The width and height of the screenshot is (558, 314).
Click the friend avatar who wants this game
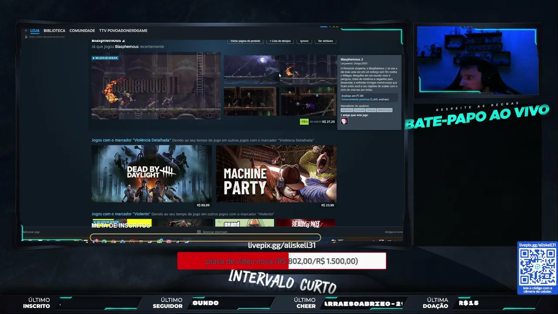click(x=344, y=121)
